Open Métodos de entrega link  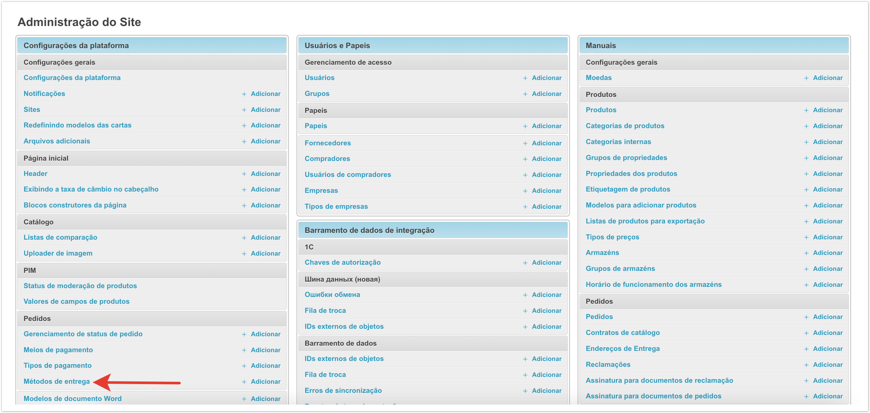point(56,381)
